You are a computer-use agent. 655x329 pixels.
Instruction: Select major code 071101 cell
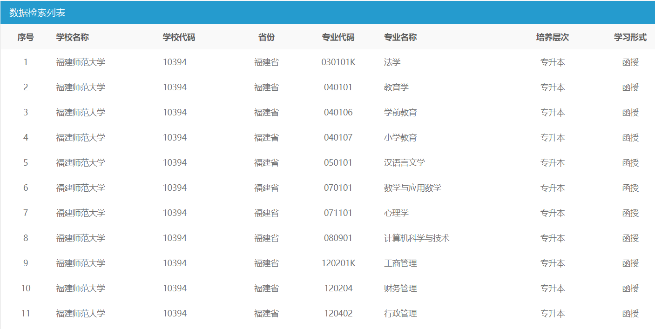pyautogui.click(x=338, y=213)
